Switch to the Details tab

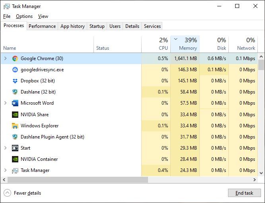click(x=132, y=26)
